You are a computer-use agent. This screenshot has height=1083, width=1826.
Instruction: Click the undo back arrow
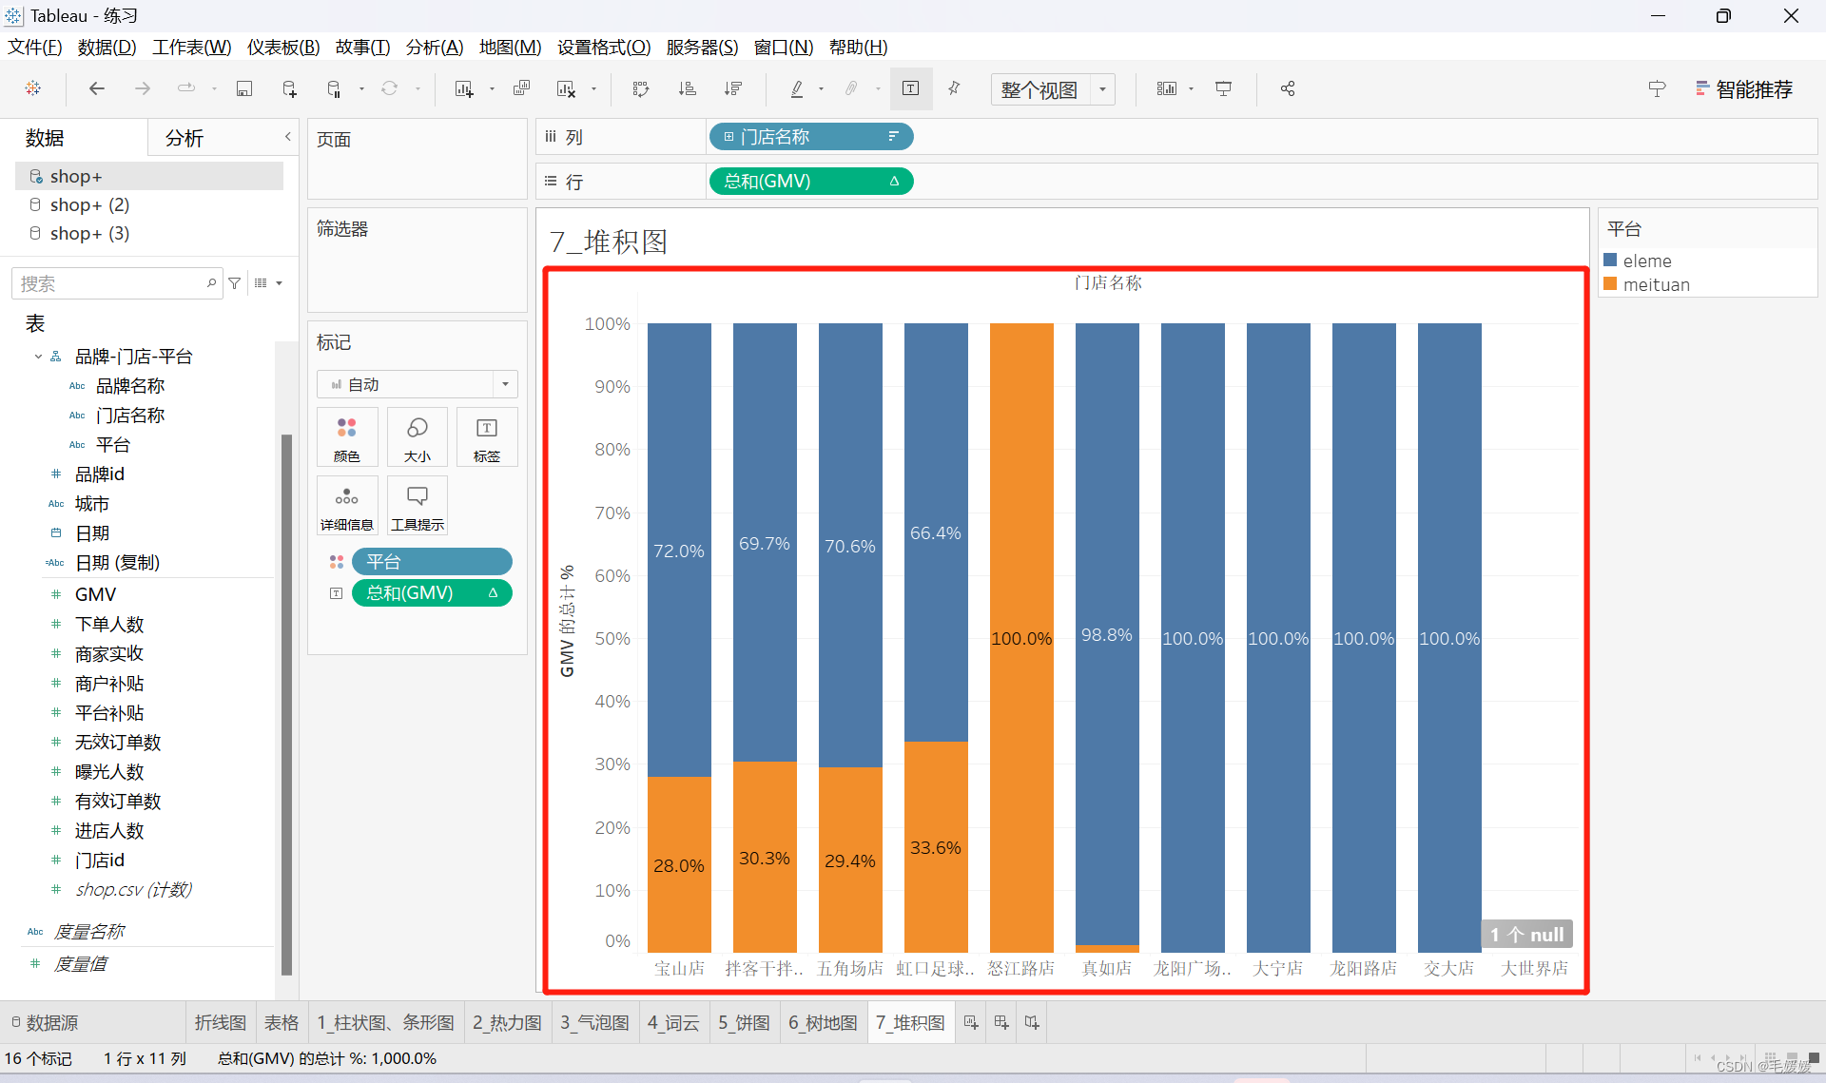(x=97, y=88)
